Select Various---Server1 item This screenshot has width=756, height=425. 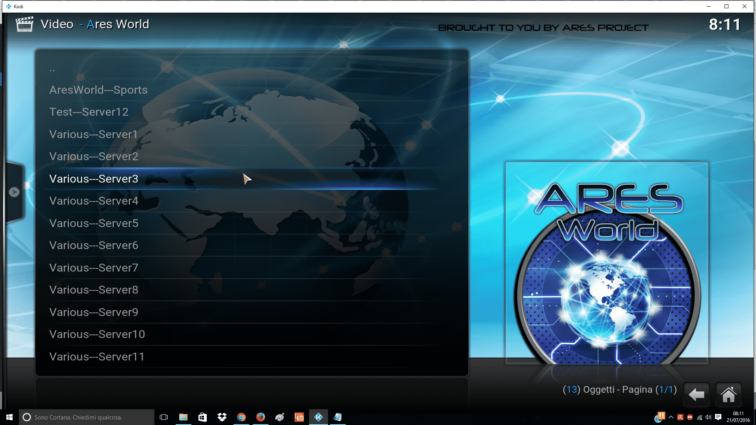click(252, 134)
